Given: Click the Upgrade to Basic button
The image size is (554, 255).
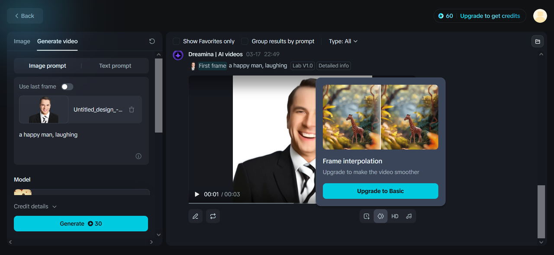Looking at the screenshot, I should (380, 191).
